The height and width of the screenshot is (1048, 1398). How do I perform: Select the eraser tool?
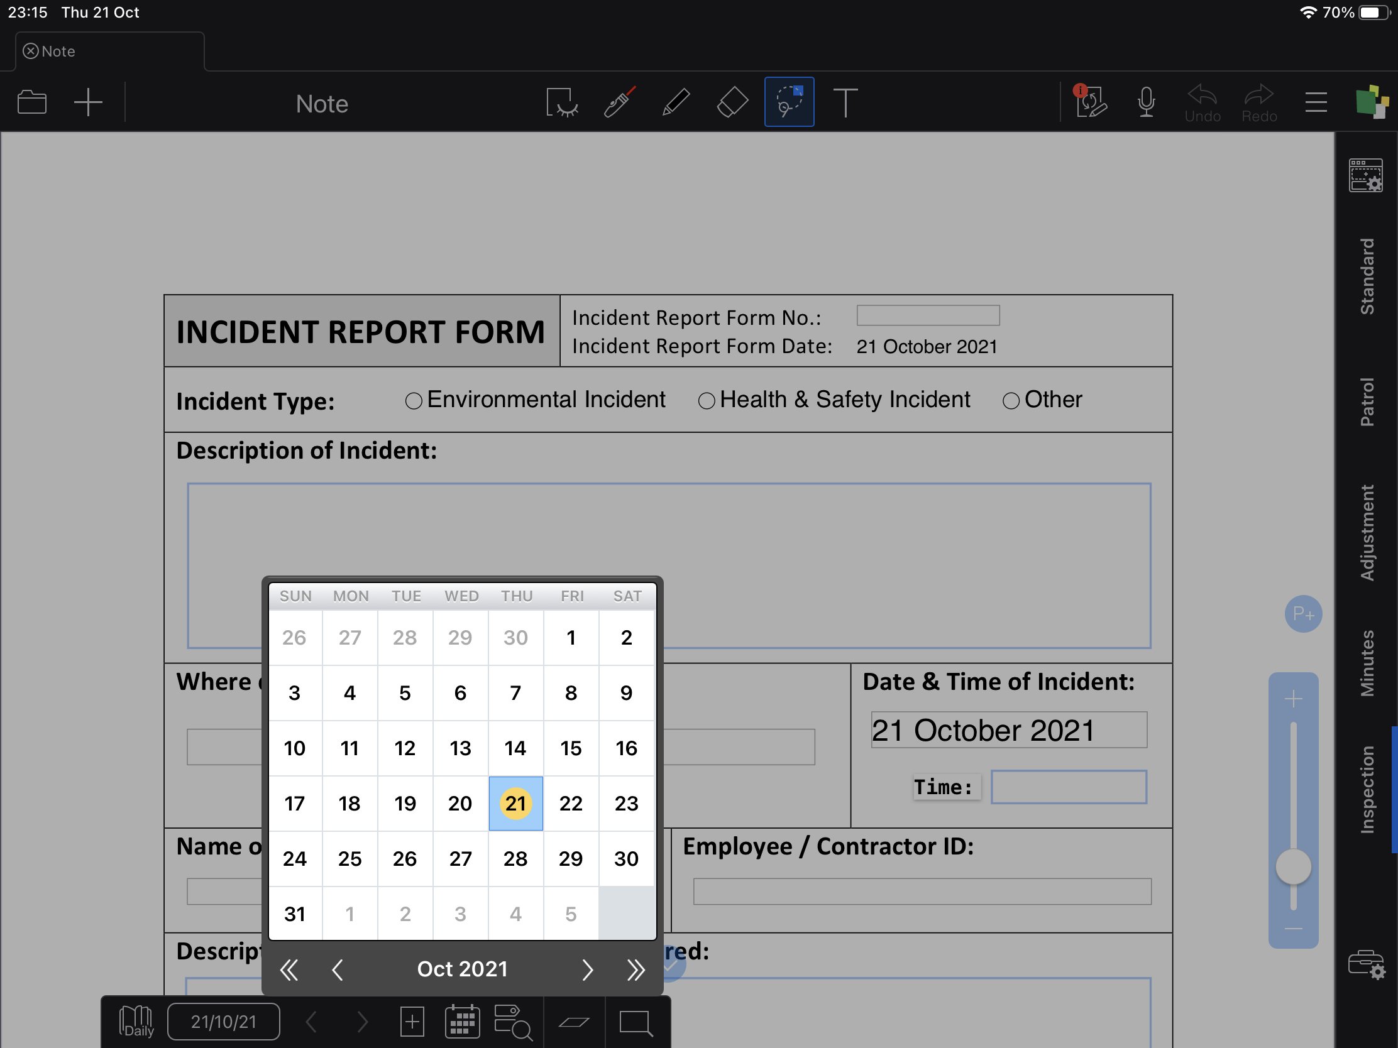[x=732, y=102]
